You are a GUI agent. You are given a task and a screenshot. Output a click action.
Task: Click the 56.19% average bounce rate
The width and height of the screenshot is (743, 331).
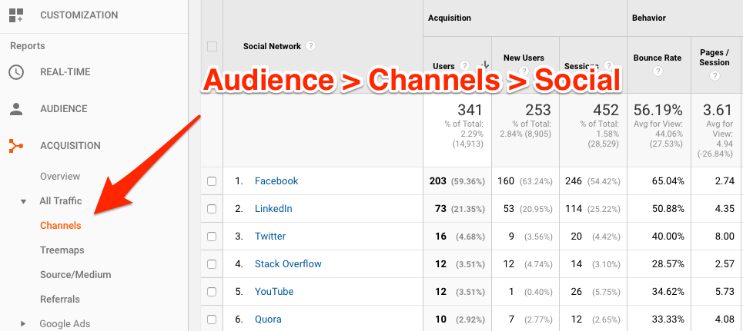[658, 110]
